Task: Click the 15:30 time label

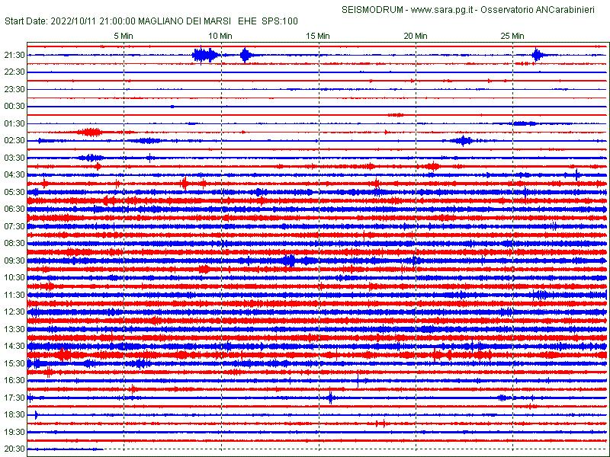Action: [x=14, y=363]
